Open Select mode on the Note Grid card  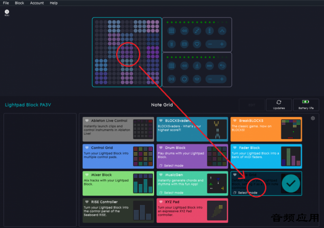(x=245, y=193)
